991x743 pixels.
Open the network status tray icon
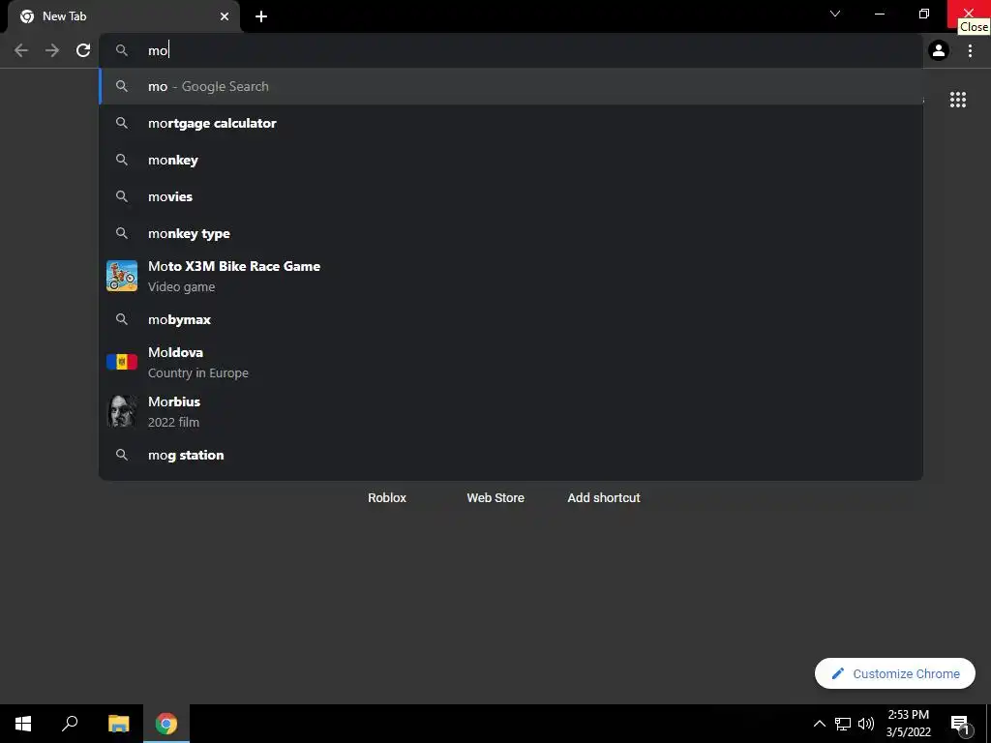coord(843,724)
